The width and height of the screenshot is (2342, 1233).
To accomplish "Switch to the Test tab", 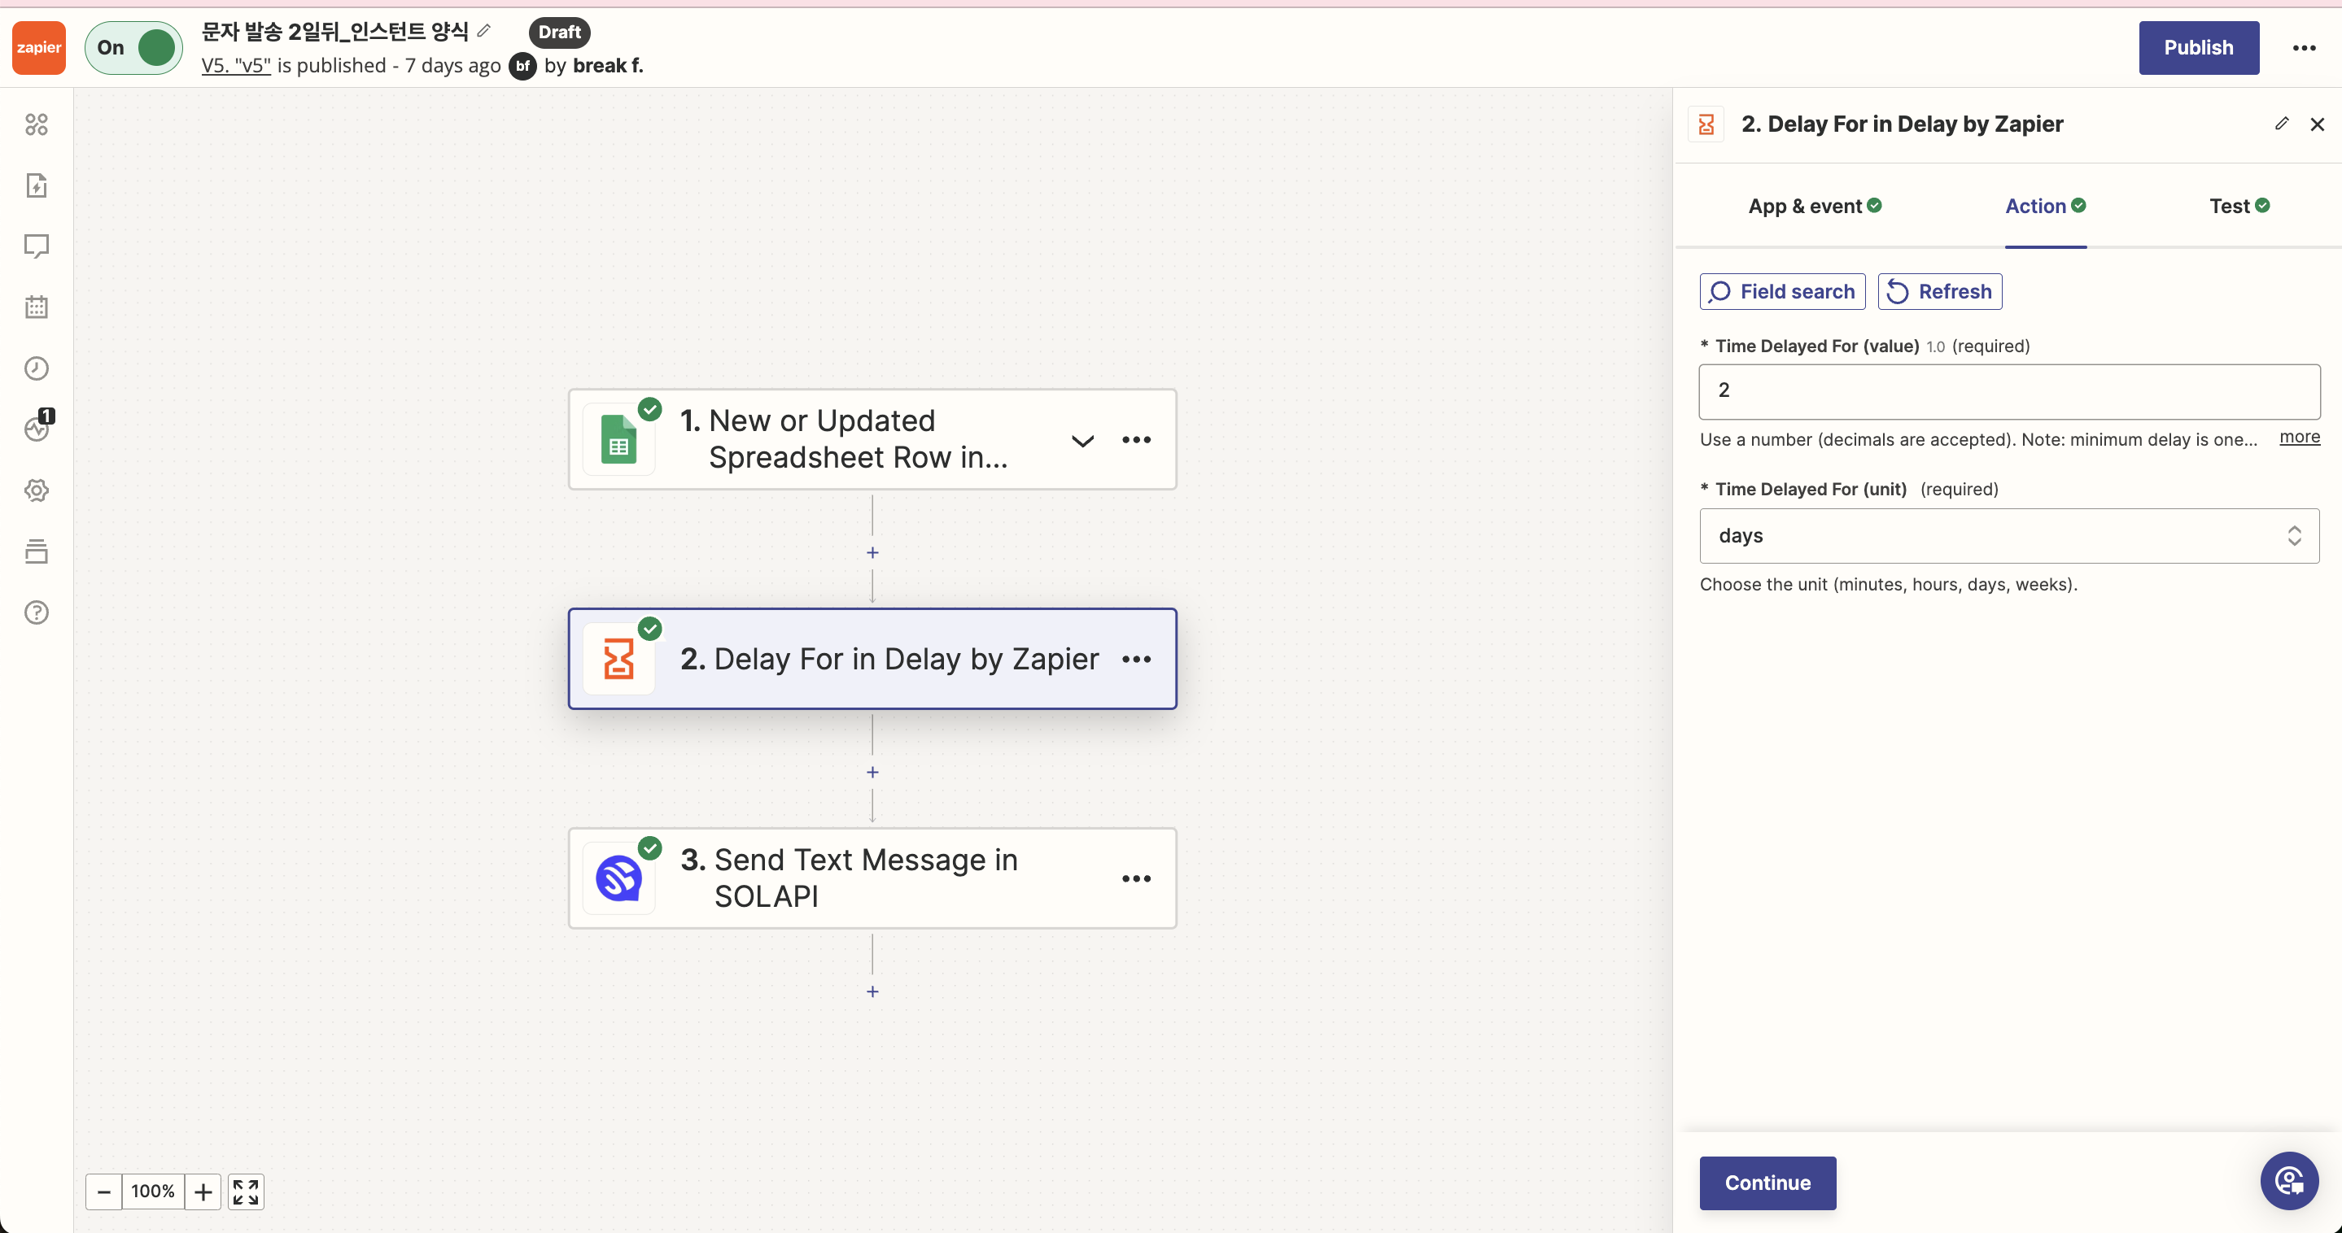I will click(x=2239, y=207).
